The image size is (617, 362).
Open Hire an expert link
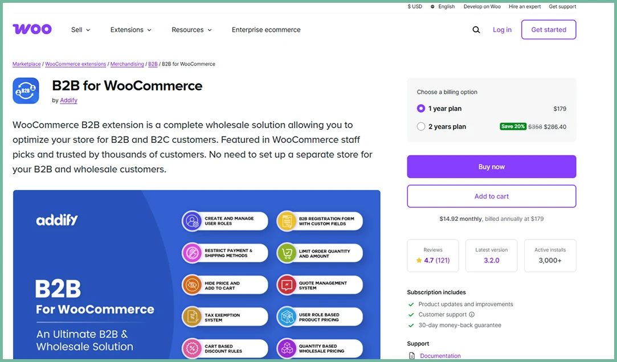525,7
